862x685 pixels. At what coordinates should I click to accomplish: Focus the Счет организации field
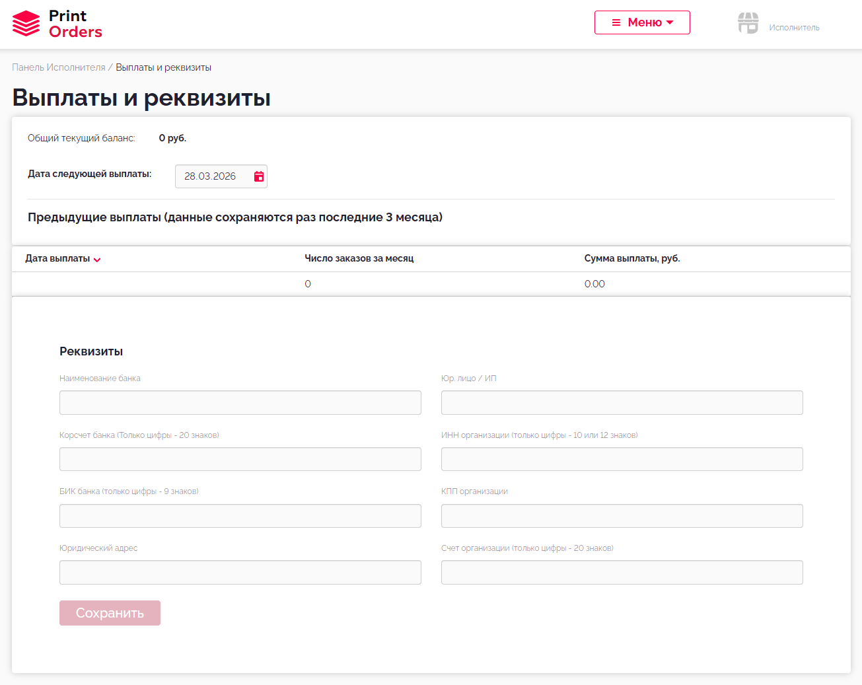(622, 573)
